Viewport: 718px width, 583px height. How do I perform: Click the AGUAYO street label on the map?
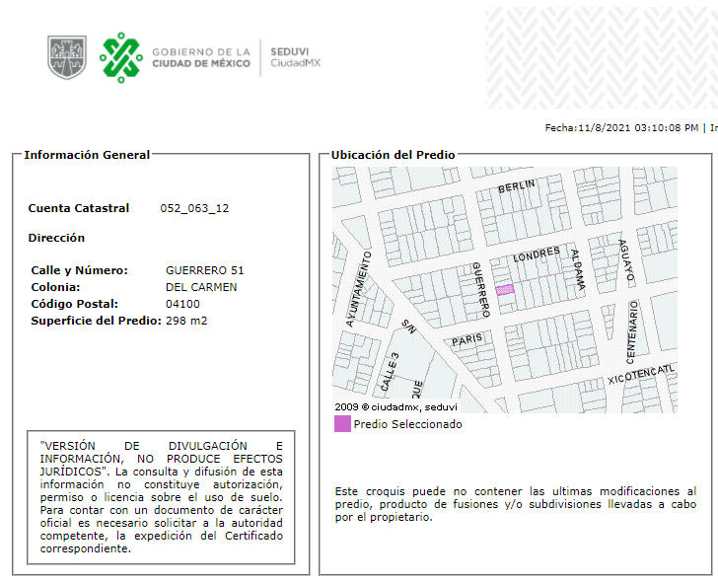(626, 260)
